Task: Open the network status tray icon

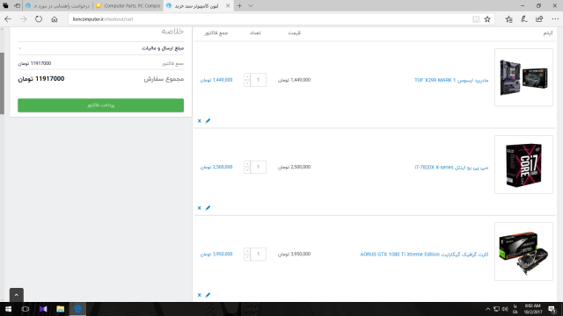Action: (496, 309)
